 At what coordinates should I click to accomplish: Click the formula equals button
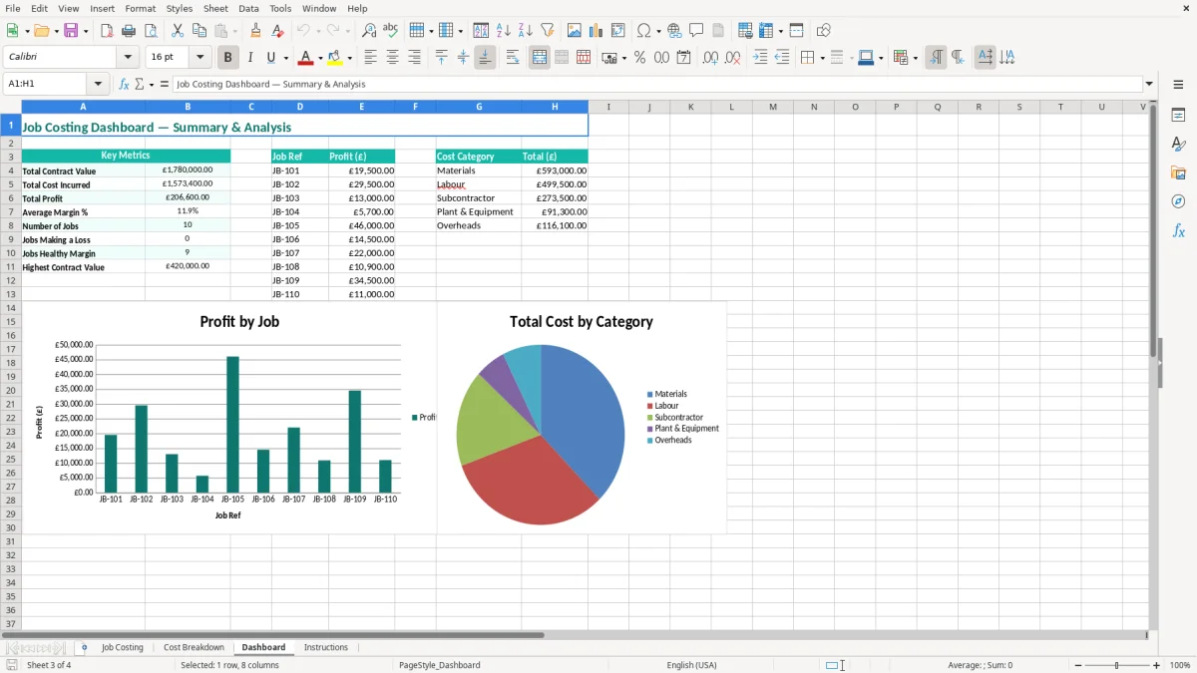tap(165, 84)
